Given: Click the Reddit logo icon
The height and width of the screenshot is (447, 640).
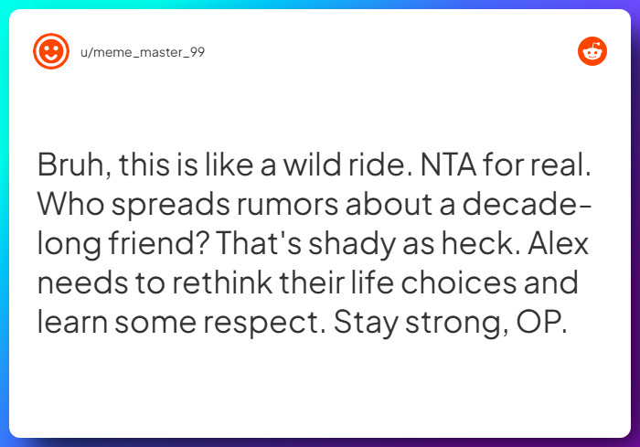Looking at the screenshot, I should 592,51.
